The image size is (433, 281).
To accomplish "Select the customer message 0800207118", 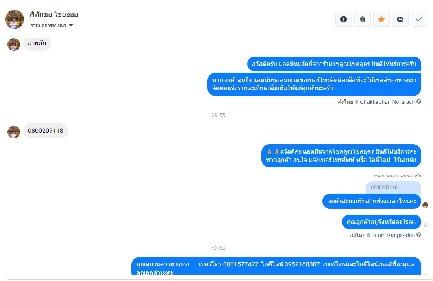I will point(46,131).
